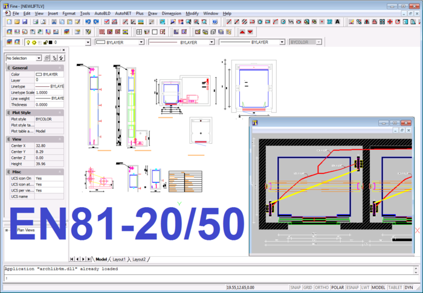The height and width of the screenshot is (293, 423).
Task: Switch to the Layout1 tab
Action: click(119, 259)
